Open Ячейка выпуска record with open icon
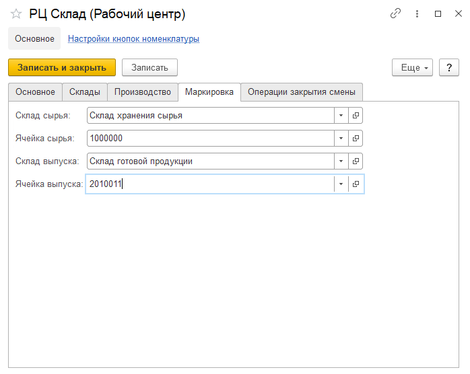The image size is (470, 374). click(356, 184)
